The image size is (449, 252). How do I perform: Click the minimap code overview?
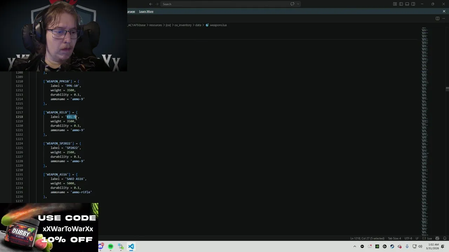click(x=424, y=131)
